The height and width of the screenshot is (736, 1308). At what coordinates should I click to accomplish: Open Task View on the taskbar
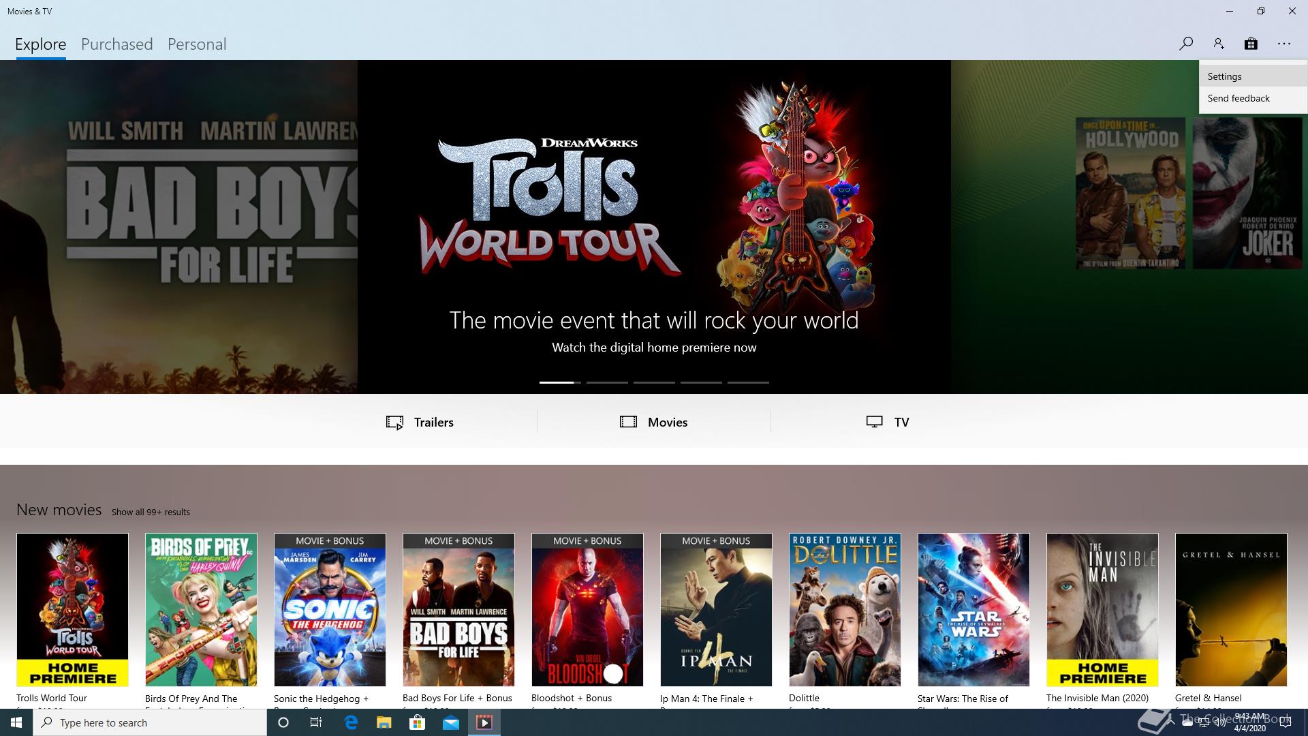coord(317,722)
